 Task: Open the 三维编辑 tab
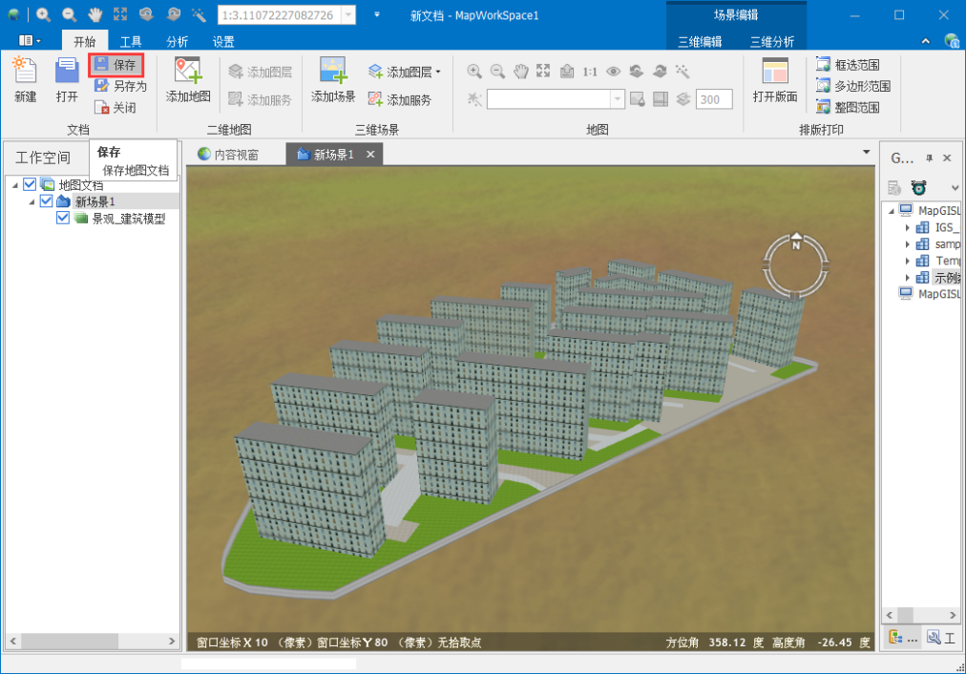tap(700, 41)
